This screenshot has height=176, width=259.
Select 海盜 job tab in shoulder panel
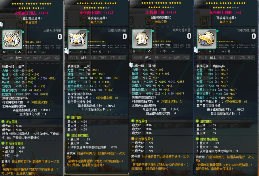pos(250,57)
